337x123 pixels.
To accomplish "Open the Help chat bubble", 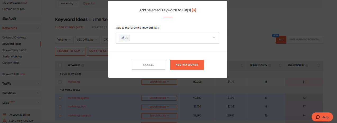I will (x=322, y=117).
